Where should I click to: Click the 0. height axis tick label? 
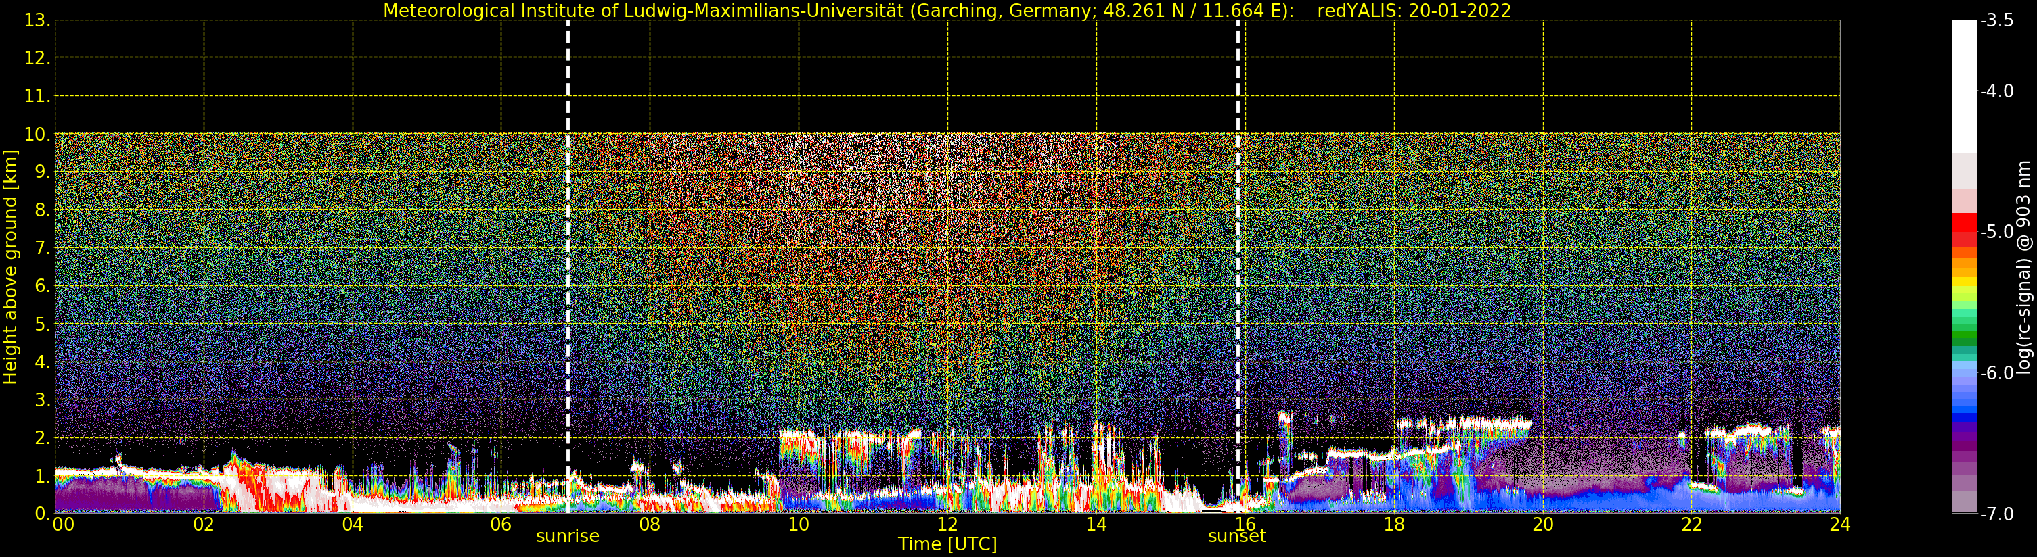click(43, 514)
